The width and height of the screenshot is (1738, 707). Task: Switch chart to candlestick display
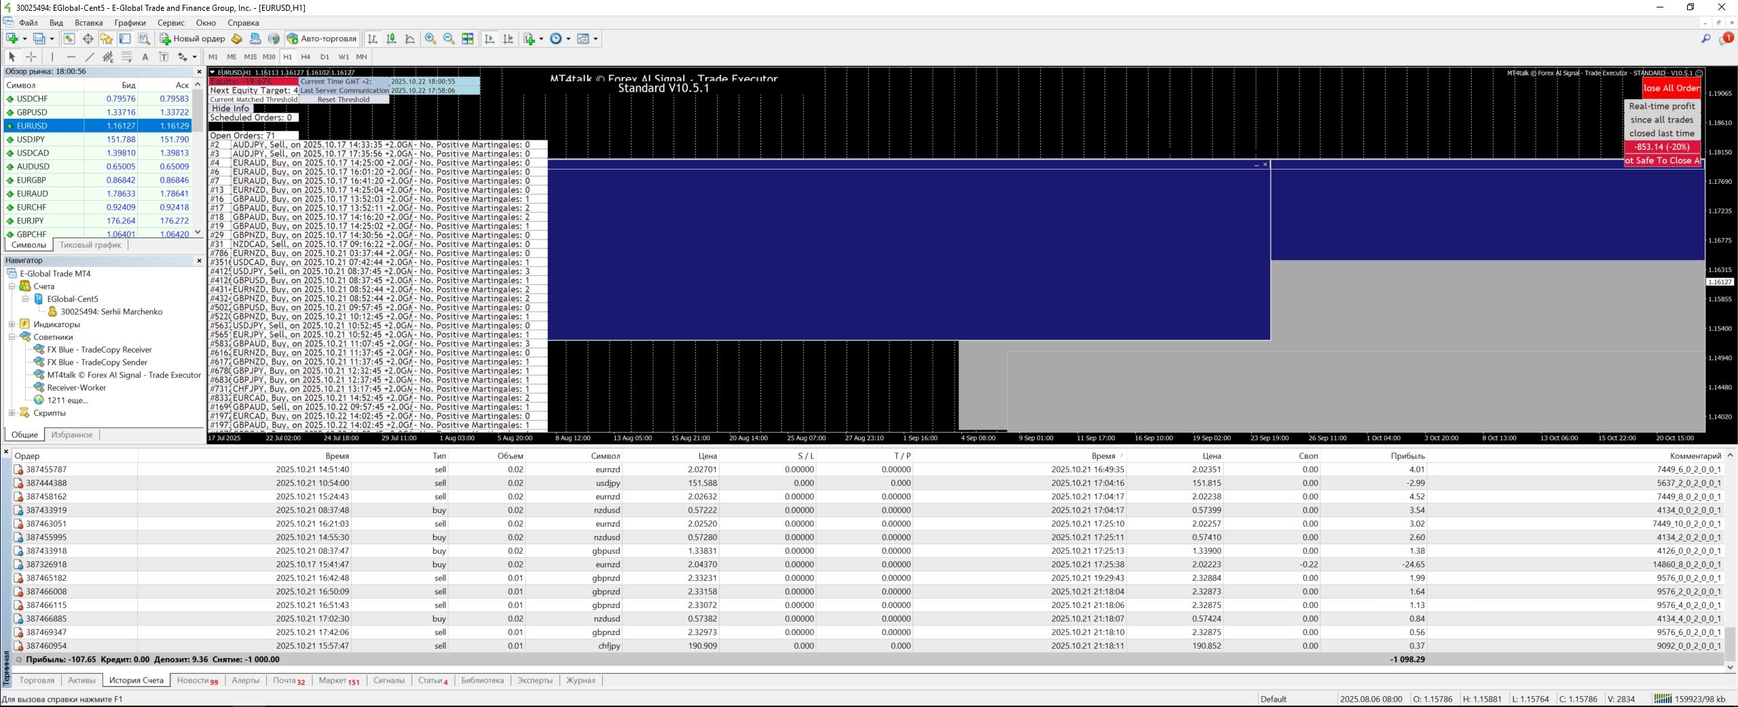tap(391, 39)
